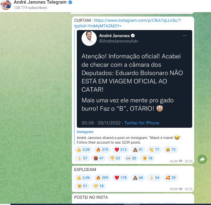Open the tweet three-dots options menu
The width and height of the screenshot is (211, 205).
[185, 36]
